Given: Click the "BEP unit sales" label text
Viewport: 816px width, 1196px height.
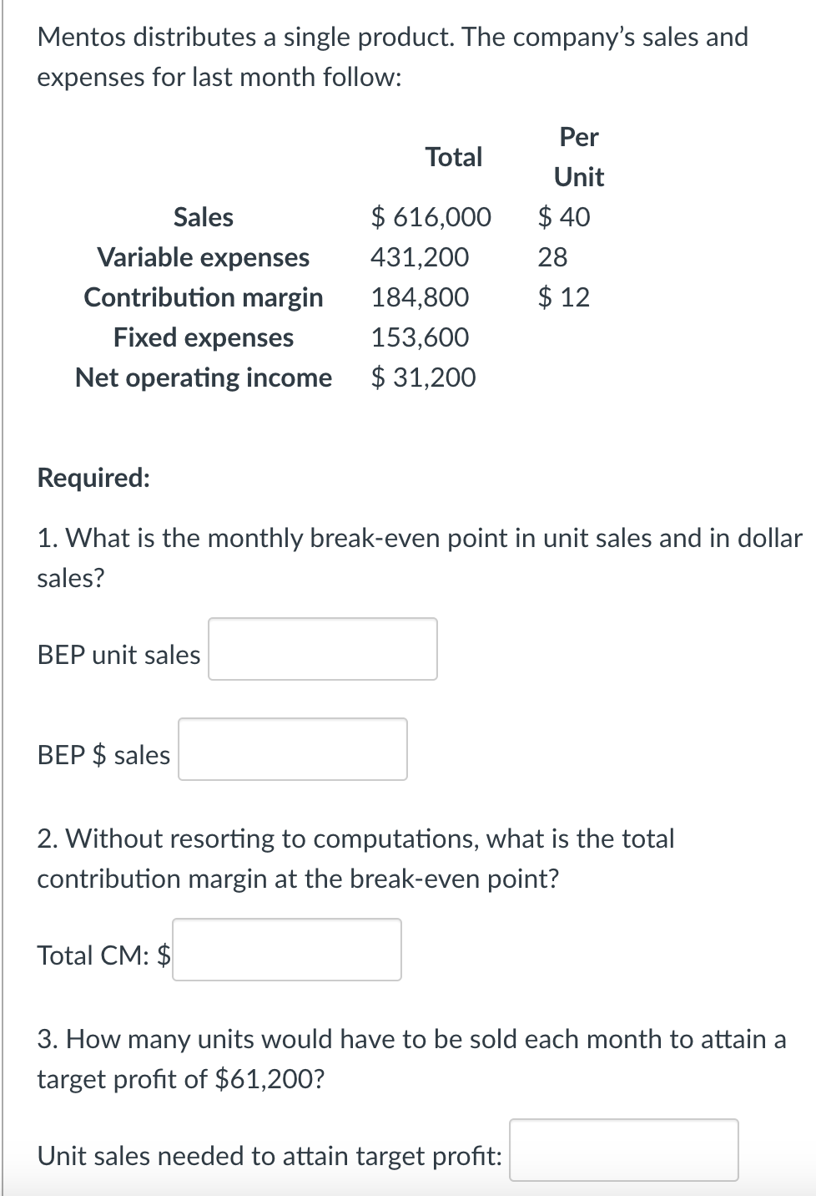Looking at the screenshot, I should tap(118, 655).
